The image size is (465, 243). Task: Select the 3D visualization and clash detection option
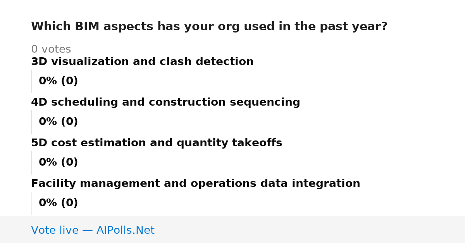pos(142,62)
